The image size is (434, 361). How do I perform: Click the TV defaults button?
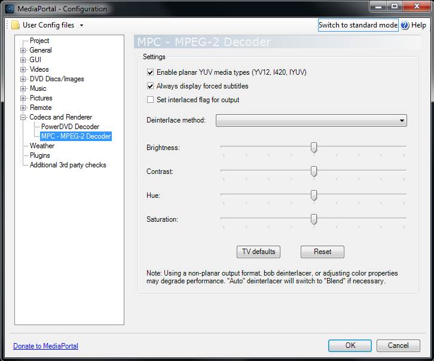click(x=258, y=252)
